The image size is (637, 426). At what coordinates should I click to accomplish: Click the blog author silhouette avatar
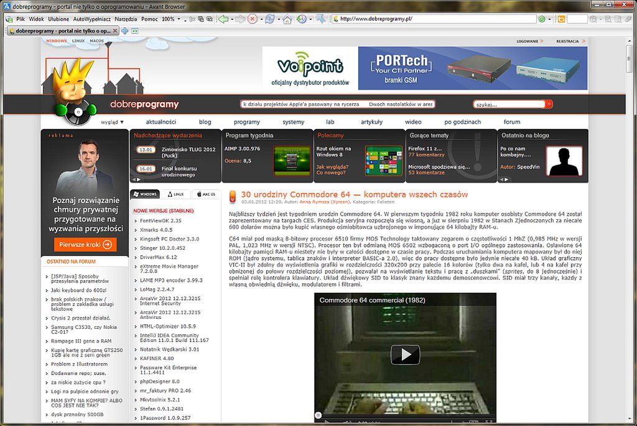pyautogui.click(x=564, y=161)
